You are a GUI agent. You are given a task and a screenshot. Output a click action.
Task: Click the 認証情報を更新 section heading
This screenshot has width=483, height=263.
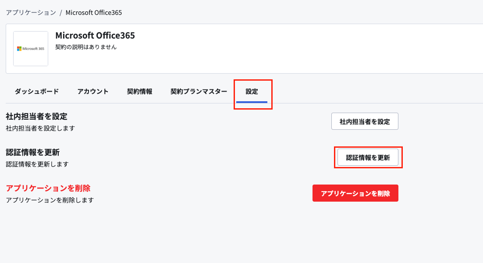32,153
